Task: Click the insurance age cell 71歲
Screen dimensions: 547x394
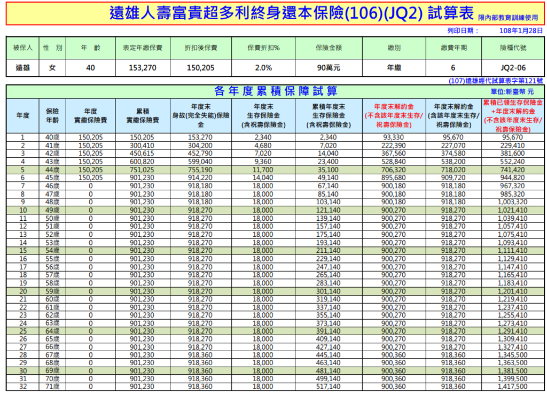Action: point(52,387)
